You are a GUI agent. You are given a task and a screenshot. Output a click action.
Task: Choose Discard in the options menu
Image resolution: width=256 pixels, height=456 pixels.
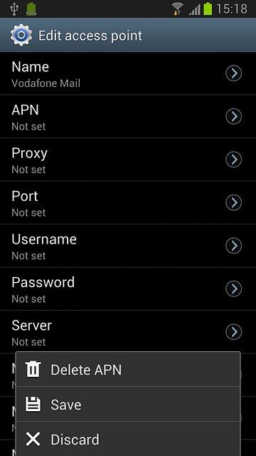click(128, 439)
